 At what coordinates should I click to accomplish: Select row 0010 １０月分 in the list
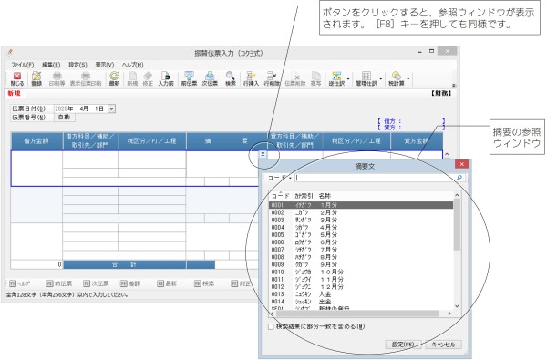tap(361, 272)
